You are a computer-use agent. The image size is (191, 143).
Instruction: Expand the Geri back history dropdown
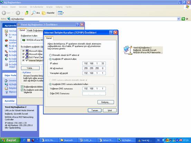(13, 13)
